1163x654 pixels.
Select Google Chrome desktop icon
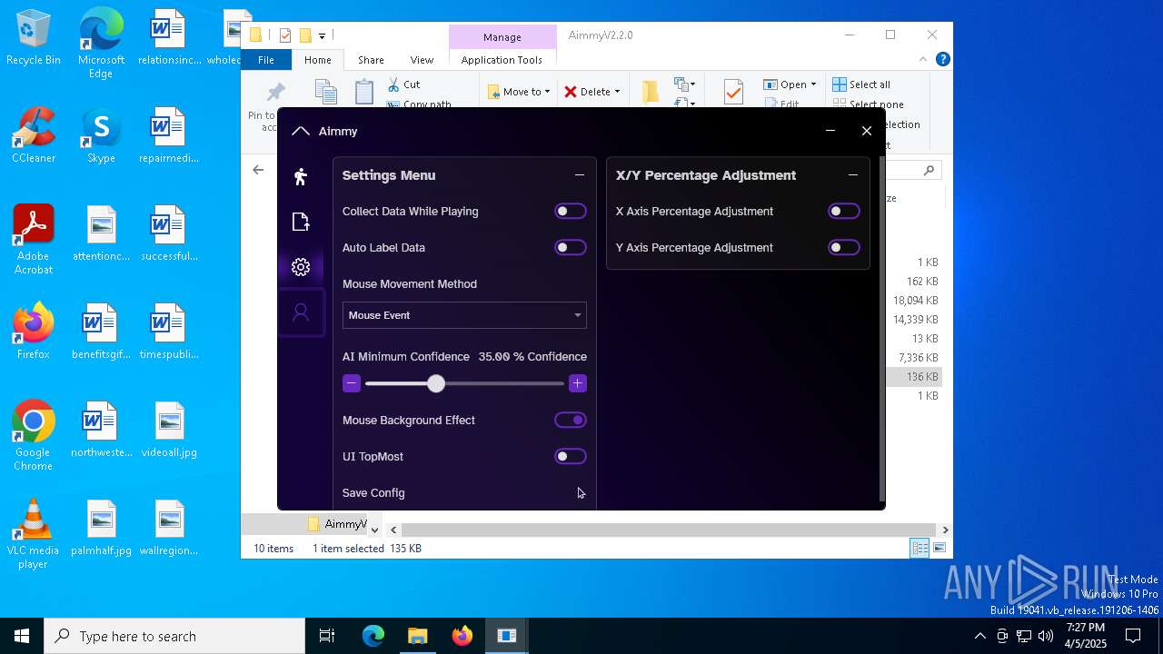pos(34,436)
